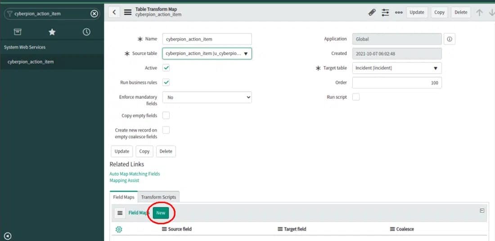Click the Field Maps list title link
The width and height of the screenshot is (495, 241).
click(x=139, y=213)
